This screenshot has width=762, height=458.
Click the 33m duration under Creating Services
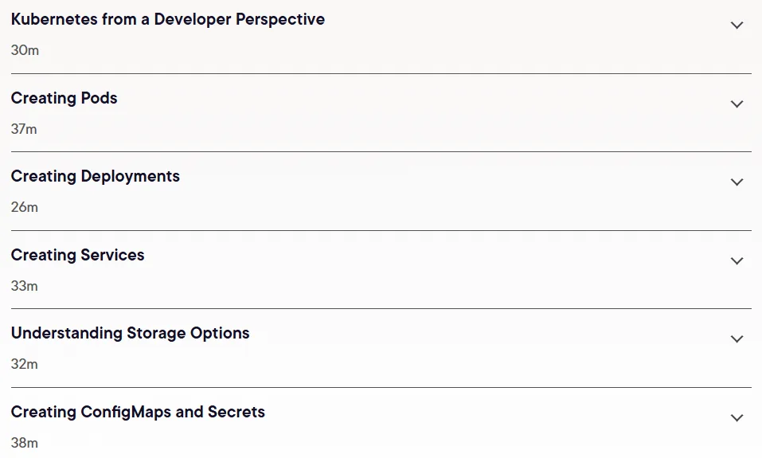pyautogui.click(x=25, y=286)
